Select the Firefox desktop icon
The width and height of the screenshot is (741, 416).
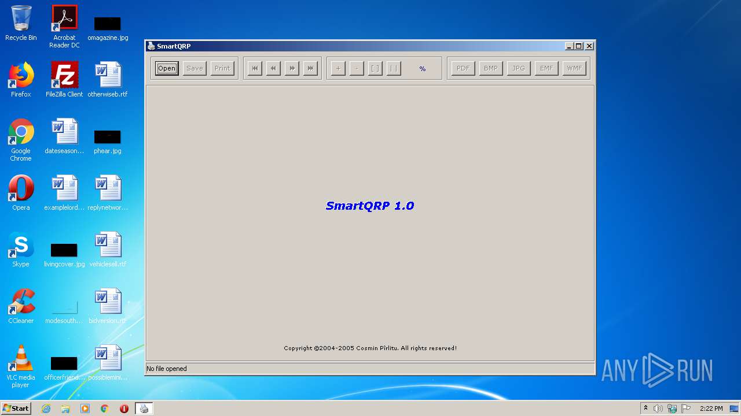[x=21, y=80]
